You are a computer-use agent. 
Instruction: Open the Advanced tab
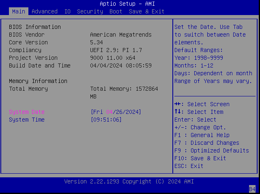45,11
